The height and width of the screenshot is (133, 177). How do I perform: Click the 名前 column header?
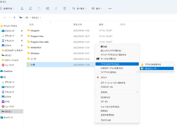click(31, 24)
